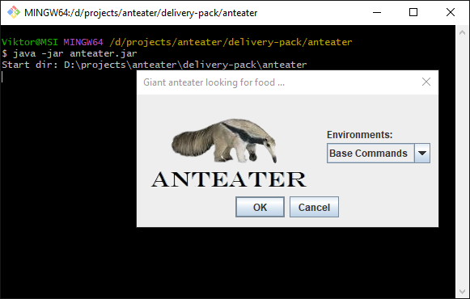This screenshot has width=470, height=299.
Task: Close the Giant anteater dialog with X
Action: [426, 82]
